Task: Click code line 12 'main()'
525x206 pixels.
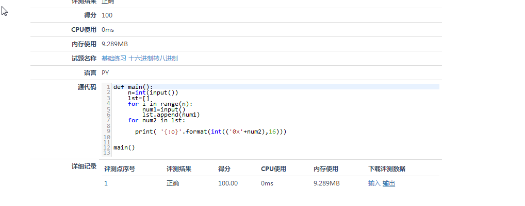Action: tap(124, 147)
